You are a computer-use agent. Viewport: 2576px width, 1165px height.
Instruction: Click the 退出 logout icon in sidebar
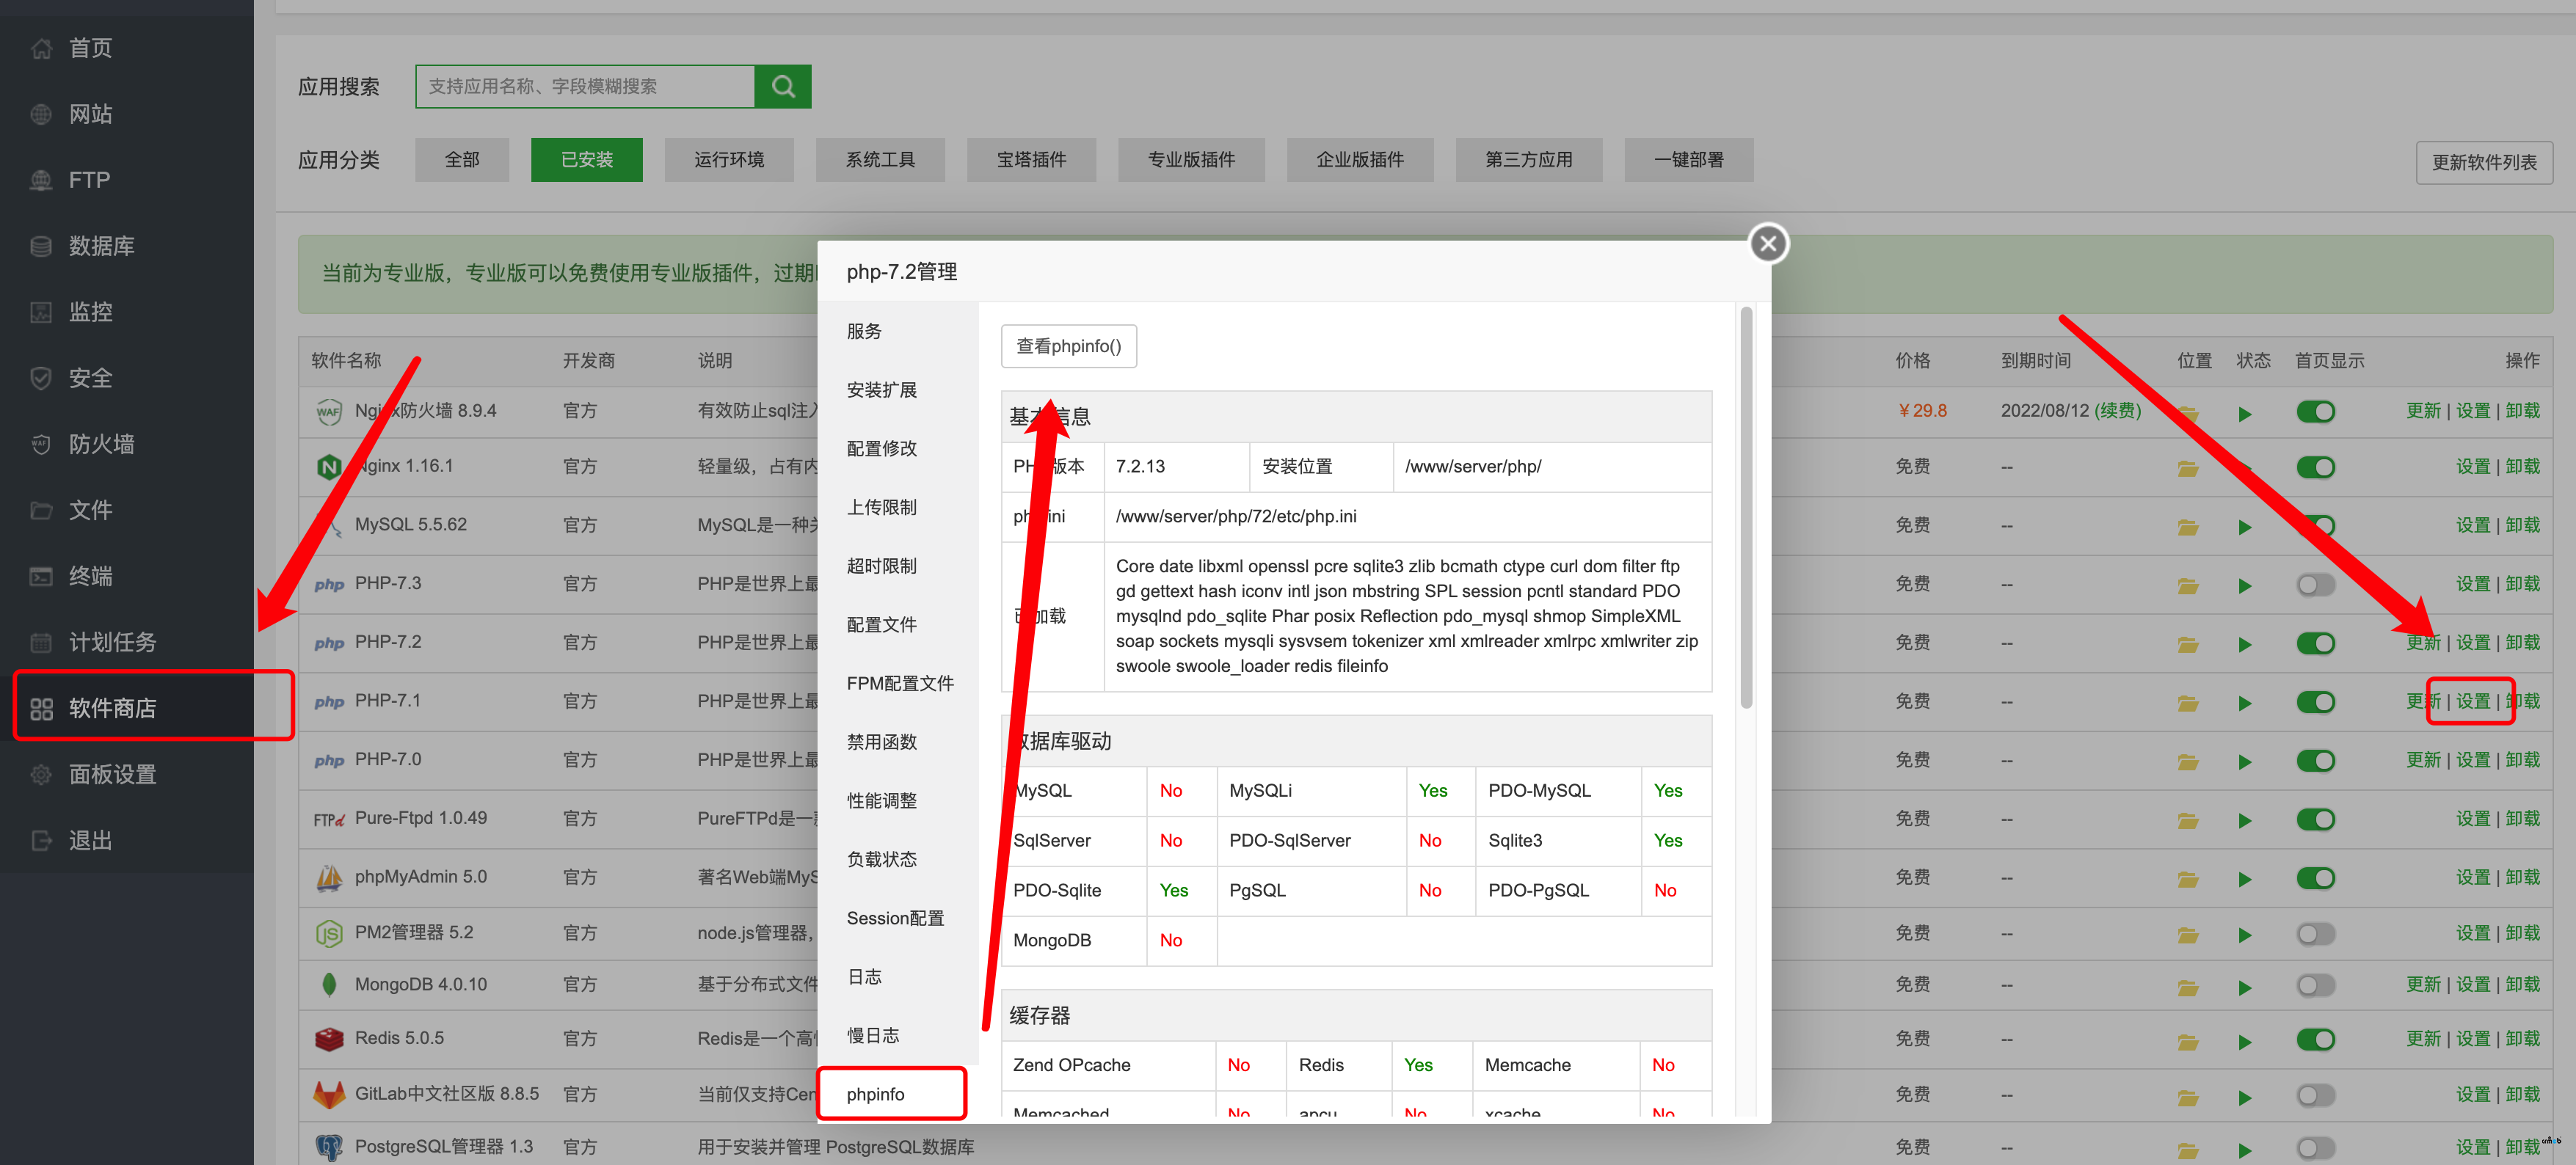pyautogui.click(x=41, y=840)
